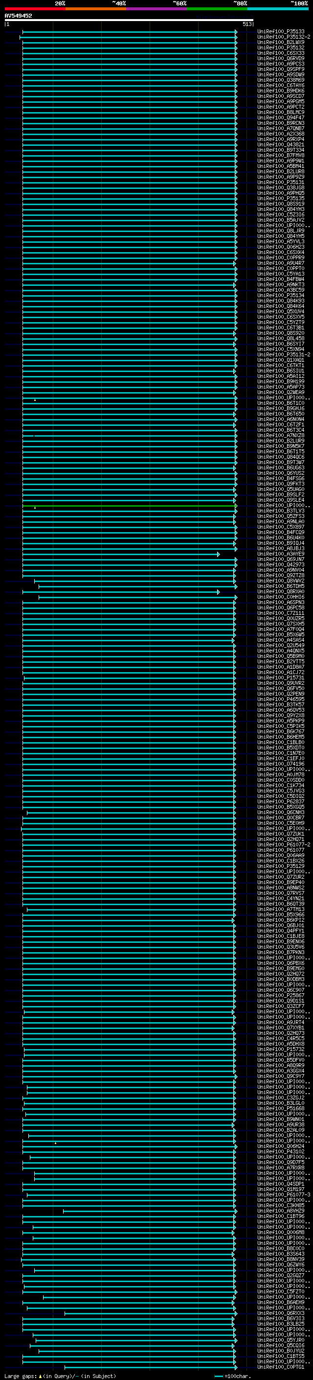Click the 513 query length marker
313x1380 pixels.
(246, 24)
